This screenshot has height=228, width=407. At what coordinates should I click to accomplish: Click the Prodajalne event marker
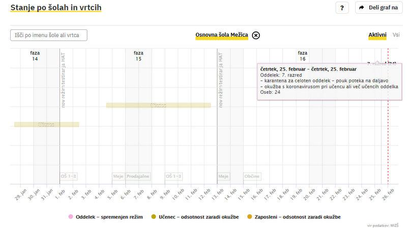click(138, 176)
